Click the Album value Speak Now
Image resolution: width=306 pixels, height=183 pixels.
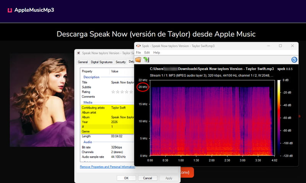122,117
